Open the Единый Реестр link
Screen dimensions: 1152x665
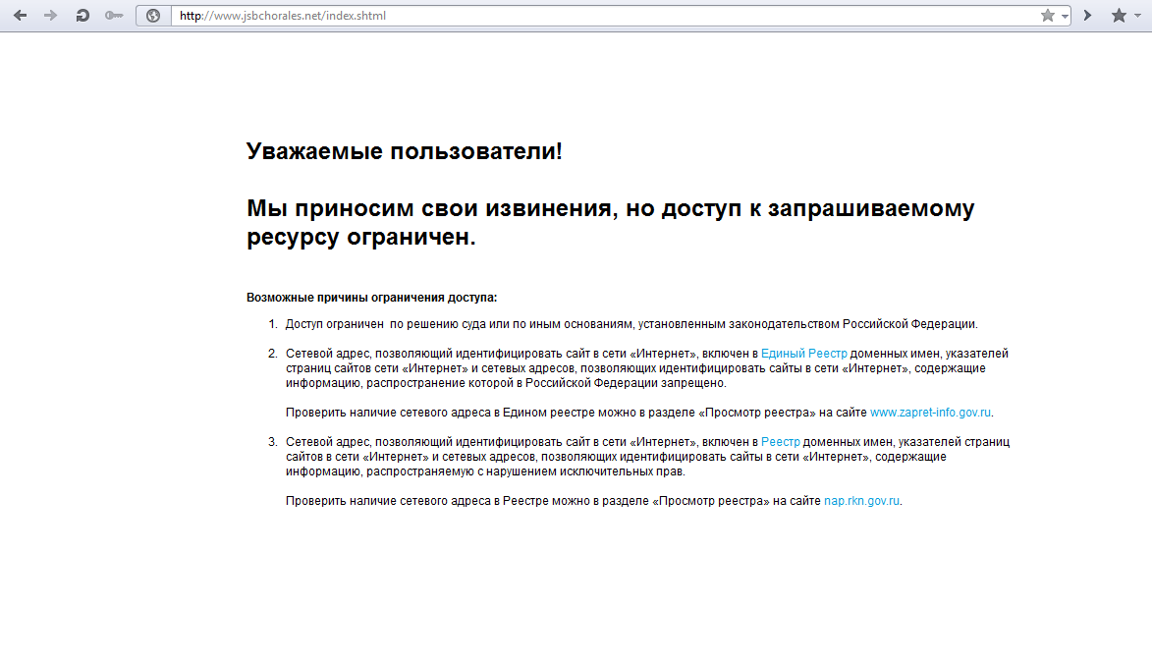tap(803, 354)
